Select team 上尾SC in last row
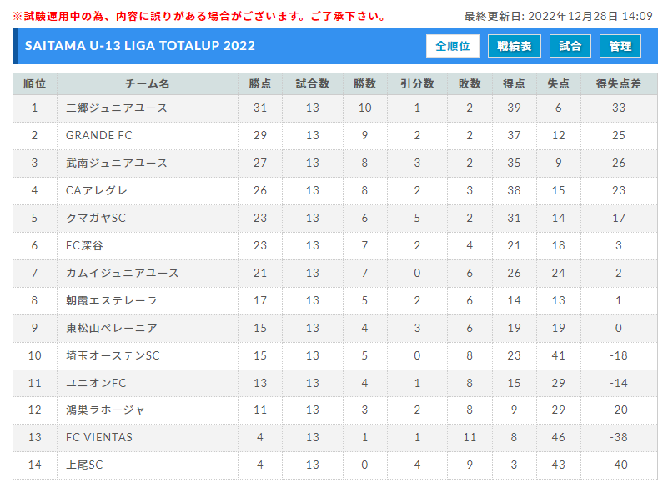 pos(84,465)
